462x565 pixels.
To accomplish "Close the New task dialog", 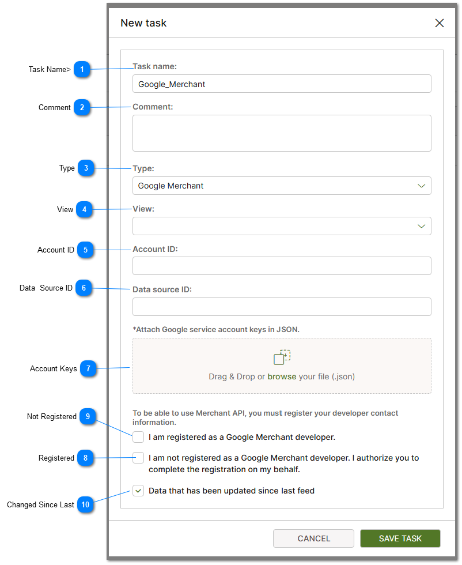I will click(x=439, y=23).
